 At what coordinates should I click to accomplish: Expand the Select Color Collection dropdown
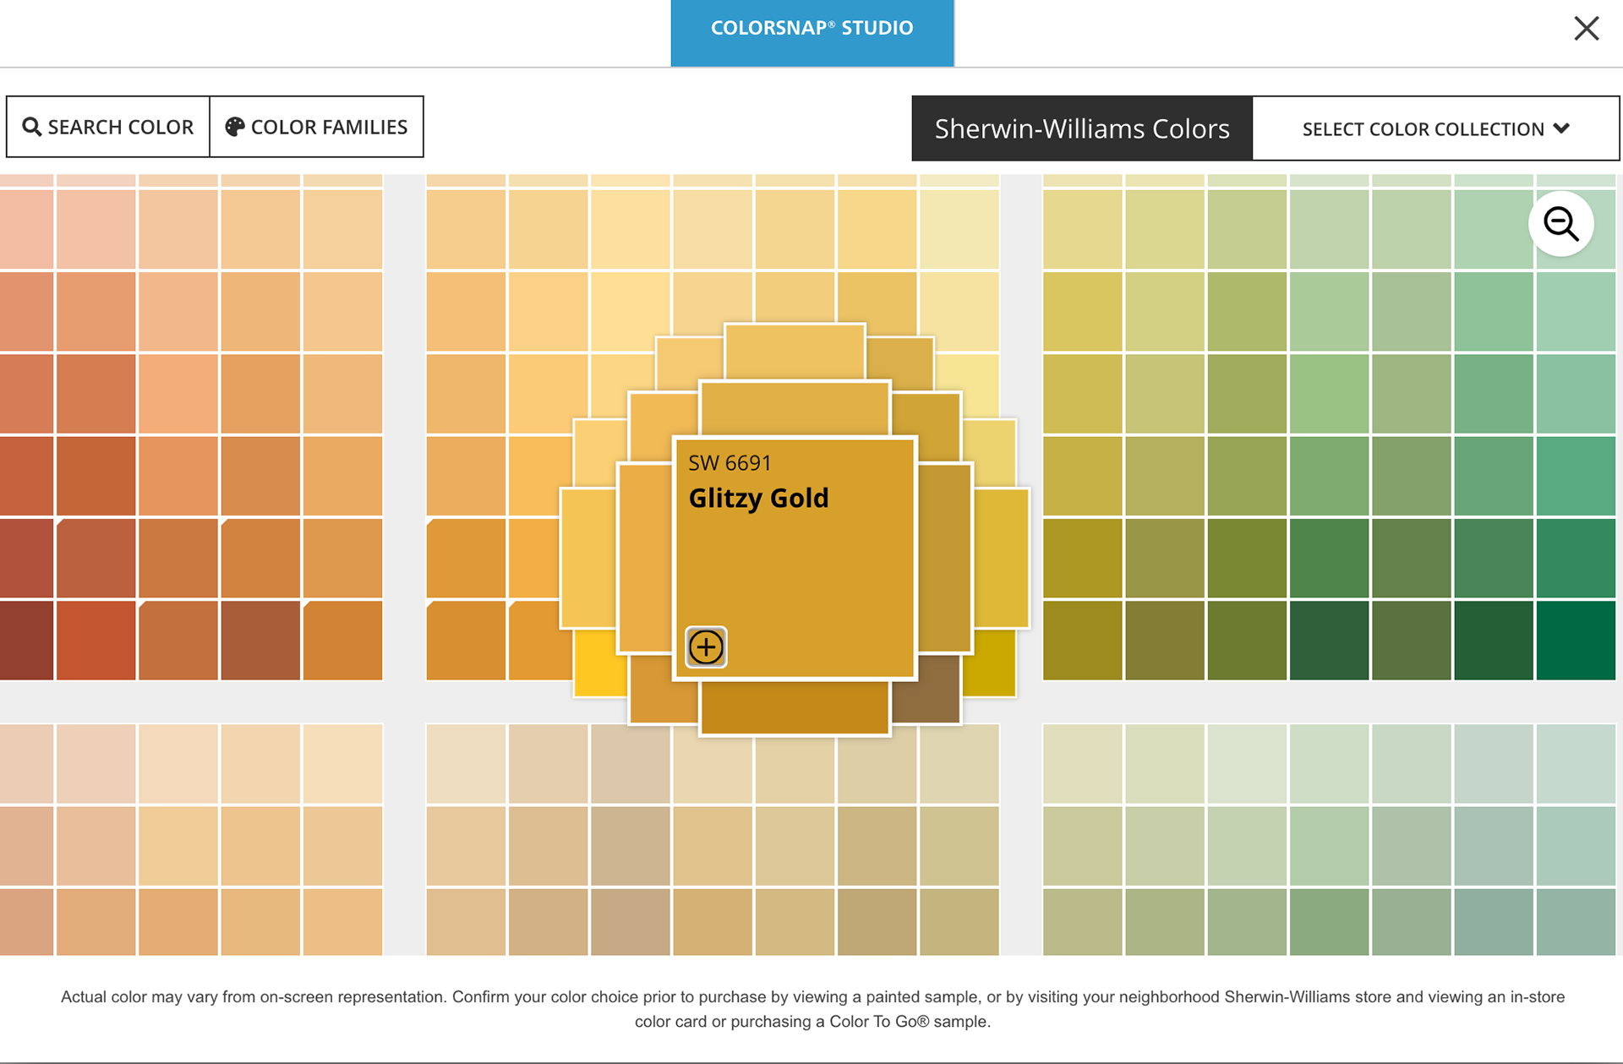(x=1435, y=128)
